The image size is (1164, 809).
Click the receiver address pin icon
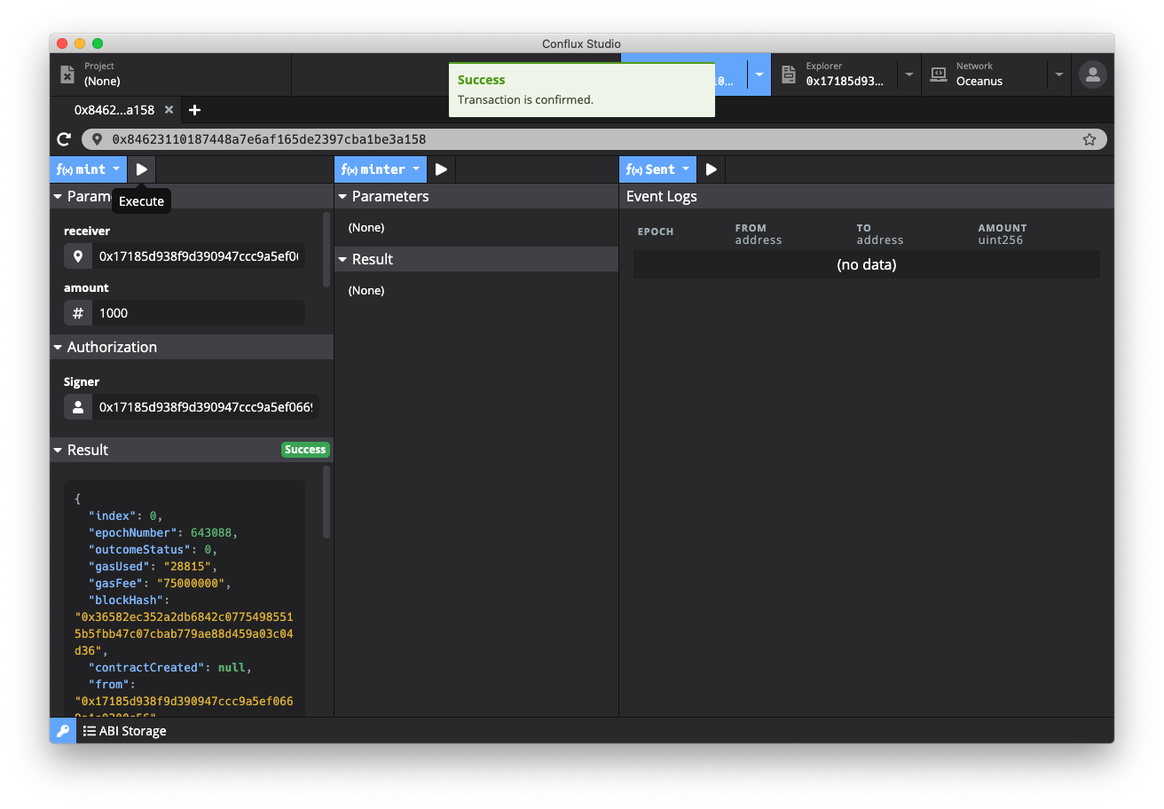78,256
